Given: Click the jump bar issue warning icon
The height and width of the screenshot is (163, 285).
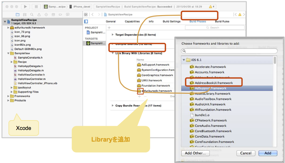Looking at the screenshot, I should [240, 14].
